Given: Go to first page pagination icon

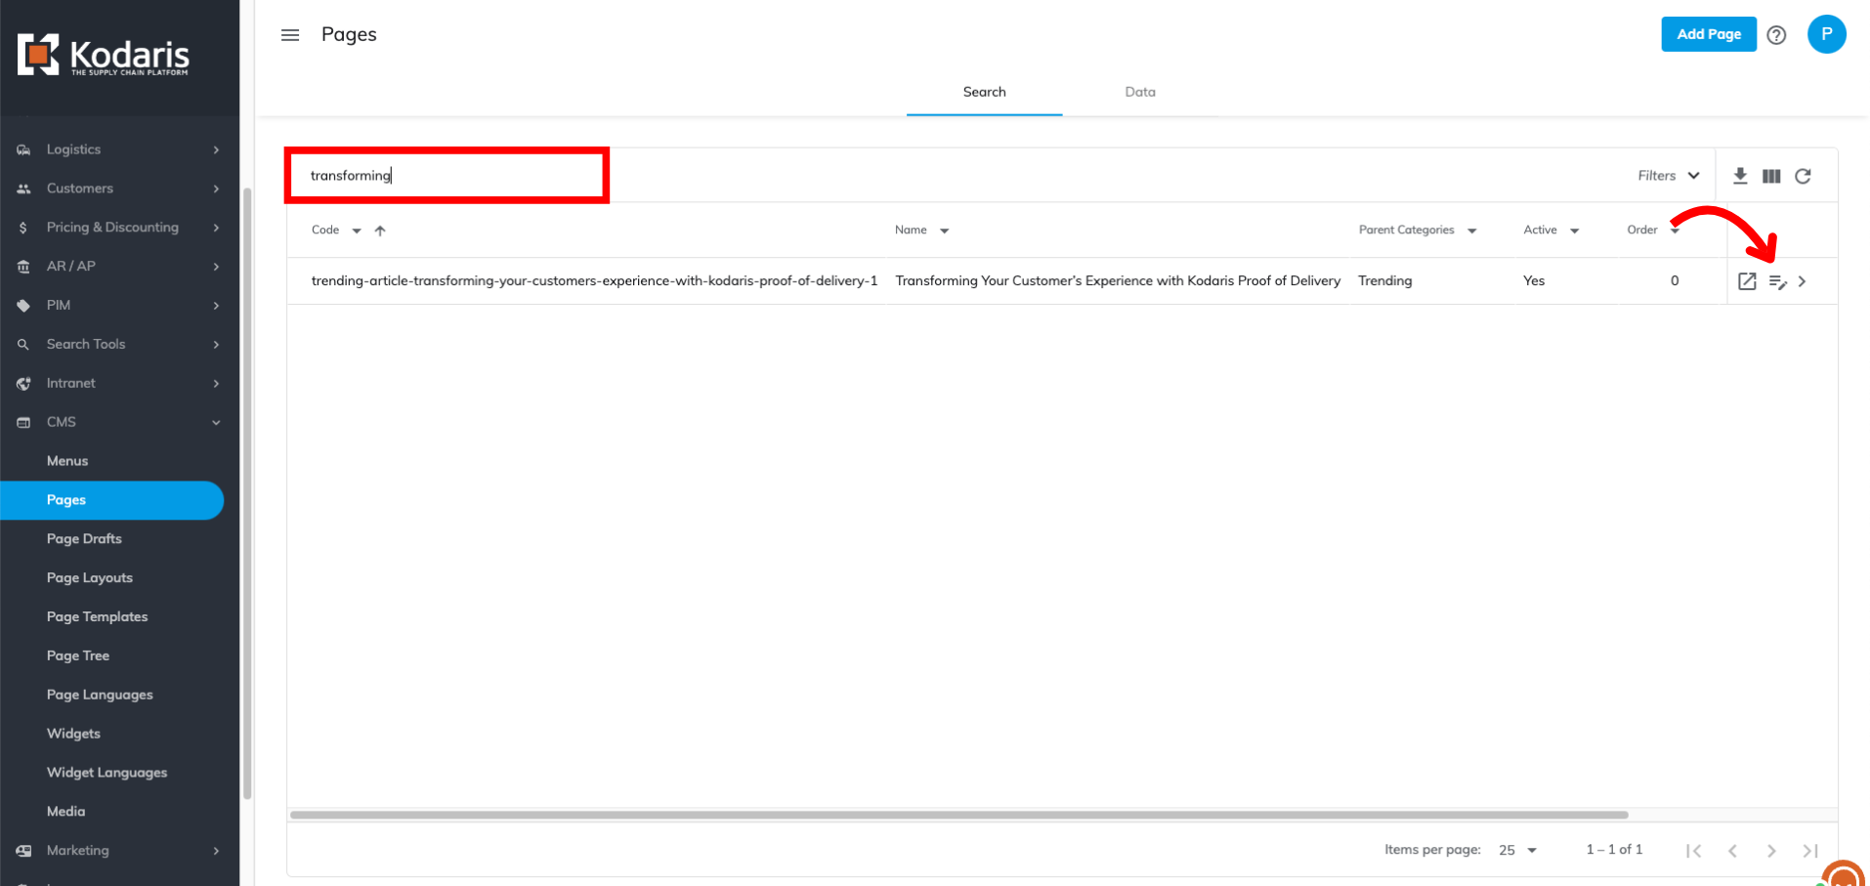Looking at the screenshot, I should 1693,851.
